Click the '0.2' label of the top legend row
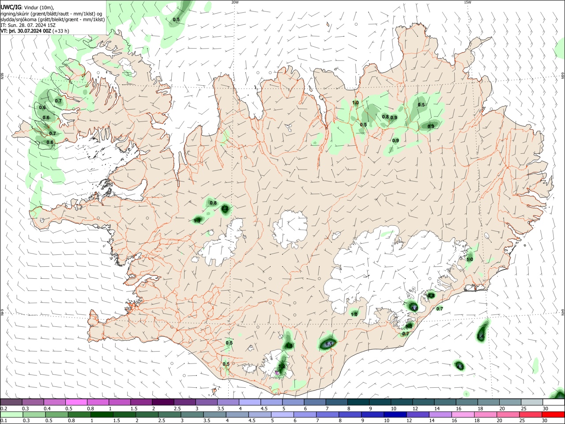The height and width of the screenshot is (424, 565). point(4,409)
